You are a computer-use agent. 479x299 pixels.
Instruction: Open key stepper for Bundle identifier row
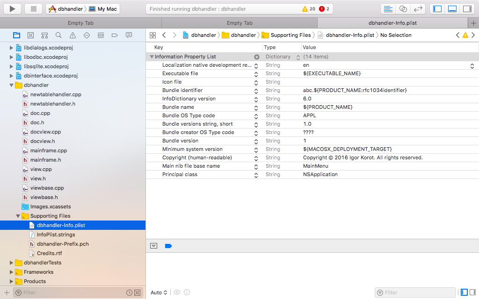[256, 91]
